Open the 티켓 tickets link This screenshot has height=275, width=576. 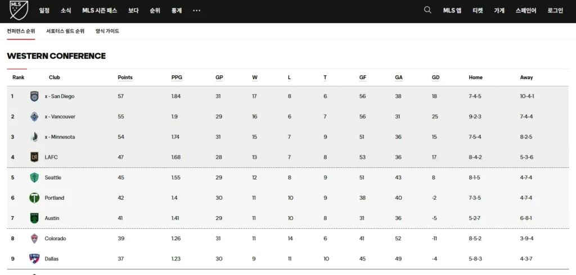click(478, 11)
